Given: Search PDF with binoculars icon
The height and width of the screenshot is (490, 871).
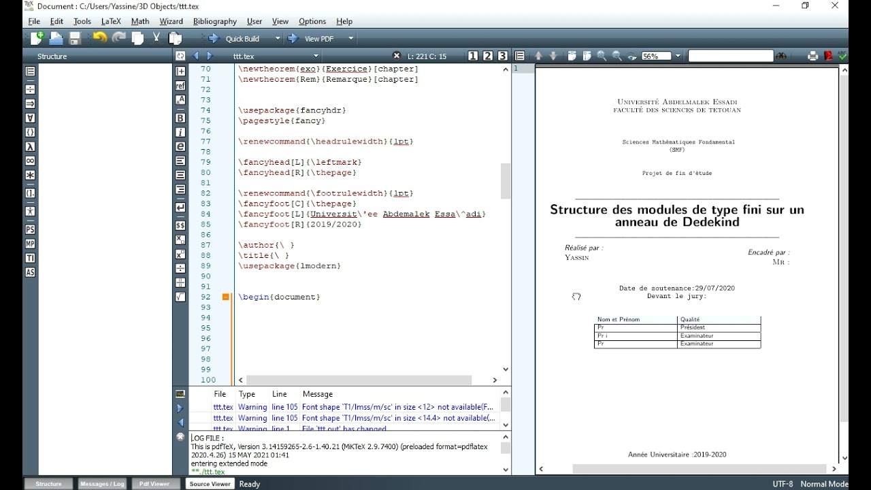Looking at the screenshot, I should click(x=781, y=56).
